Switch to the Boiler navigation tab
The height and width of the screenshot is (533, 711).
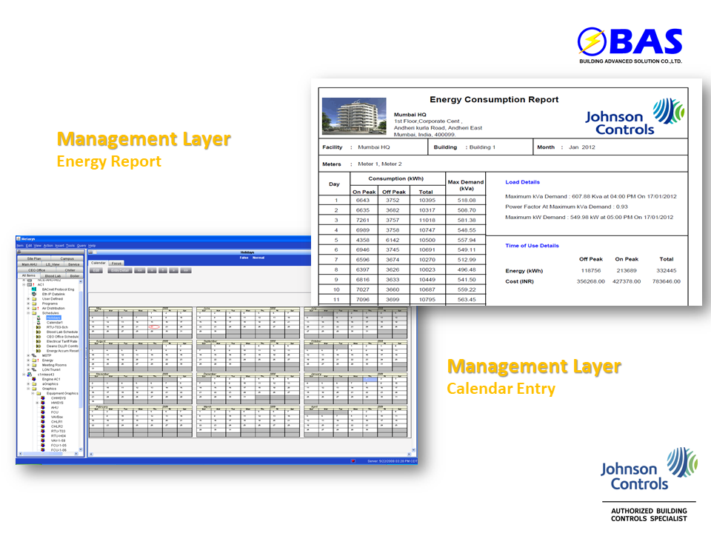click(75, 275)
